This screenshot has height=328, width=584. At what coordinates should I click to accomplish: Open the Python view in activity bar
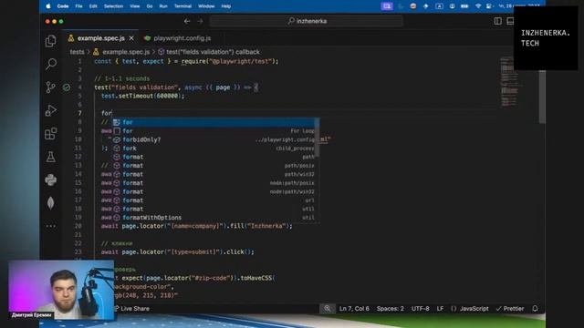pyautogui.click(x=51, y=180)
